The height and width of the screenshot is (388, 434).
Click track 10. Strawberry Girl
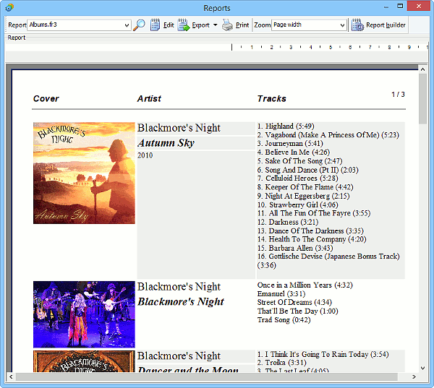point(298,205)
